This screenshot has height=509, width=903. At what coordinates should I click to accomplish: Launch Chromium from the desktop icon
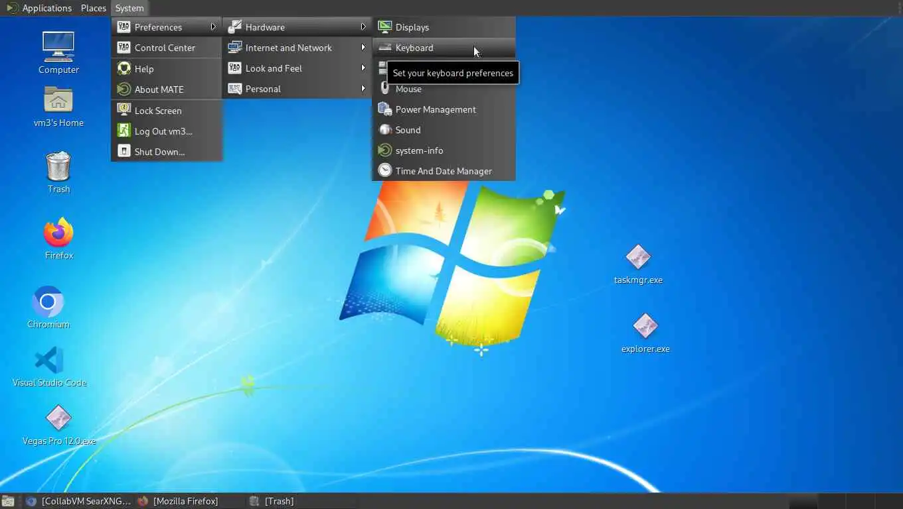tap(48, 307)
